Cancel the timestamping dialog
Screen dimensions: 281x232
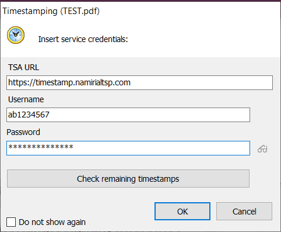click(x=244, y=212)
